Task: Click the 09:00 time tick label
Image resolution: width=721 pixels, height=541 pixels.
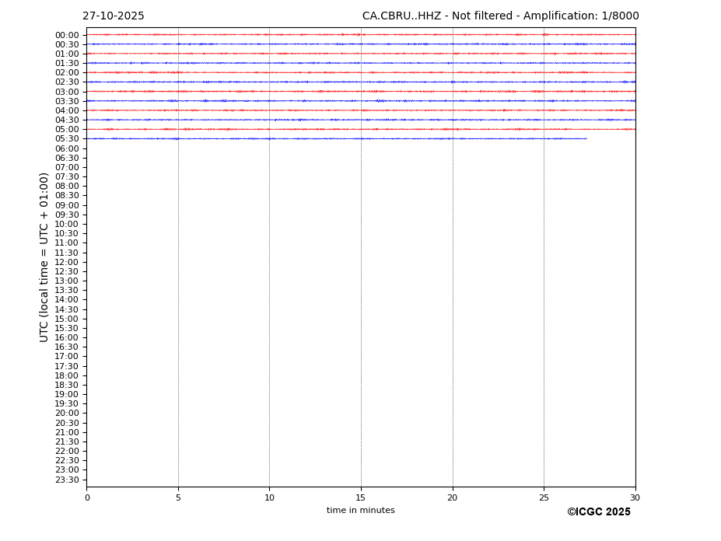Action: click(67, 205)
